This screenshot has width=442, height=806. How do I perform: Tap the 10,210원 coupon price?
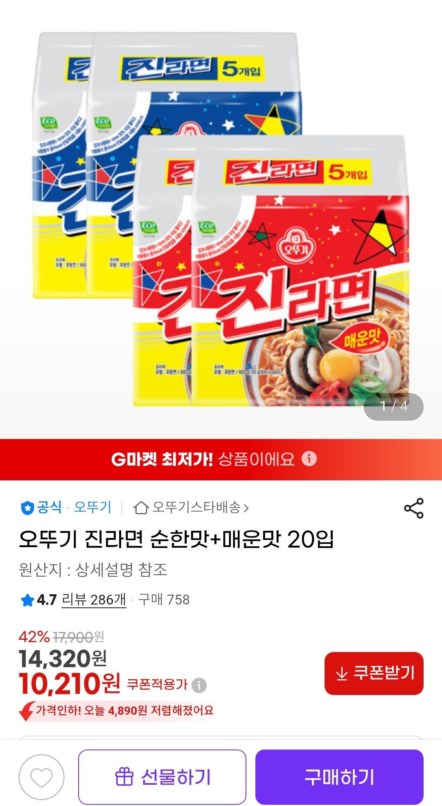tap(70, 684)
